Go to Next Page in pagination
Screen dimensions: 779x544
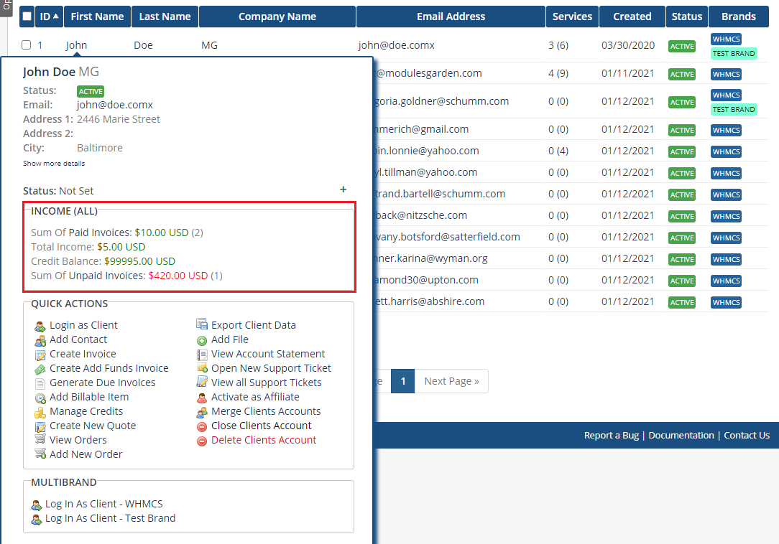click(x=451, y=381)
